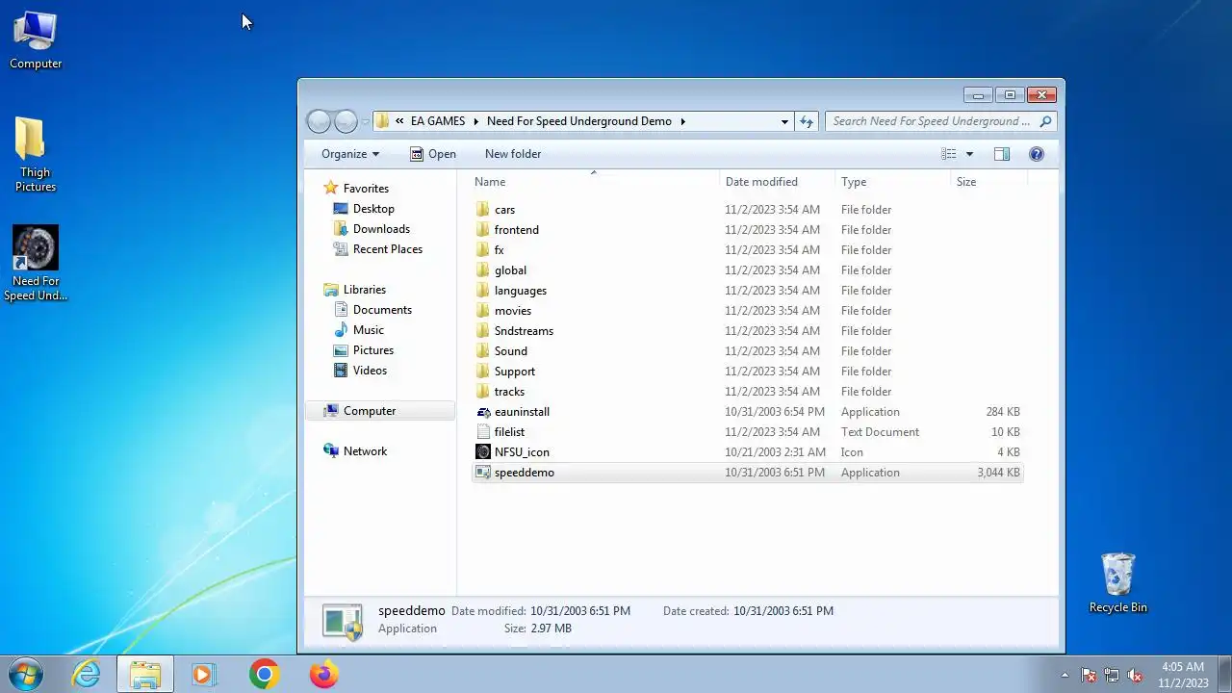Select Network in the navigation pane
The height and width of the screenshot is (693, 1232).
click(x=365, y=451)
